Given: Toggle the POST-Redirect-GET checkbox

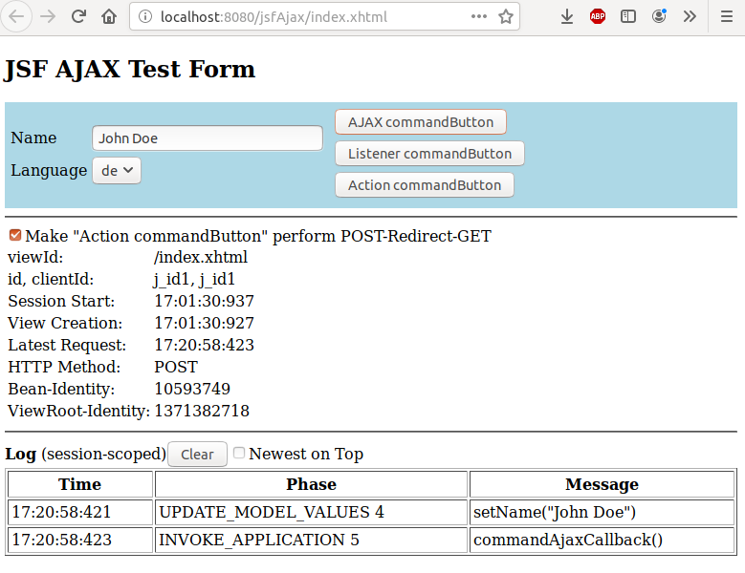Looking at the screenshot, I should click(15, 235).
